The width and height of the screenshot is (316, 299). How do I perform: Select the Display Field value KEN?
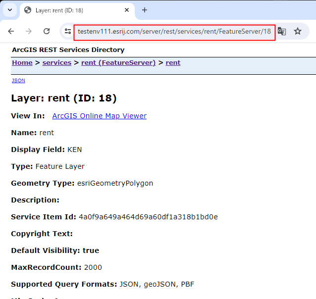(x=75, y=149)
